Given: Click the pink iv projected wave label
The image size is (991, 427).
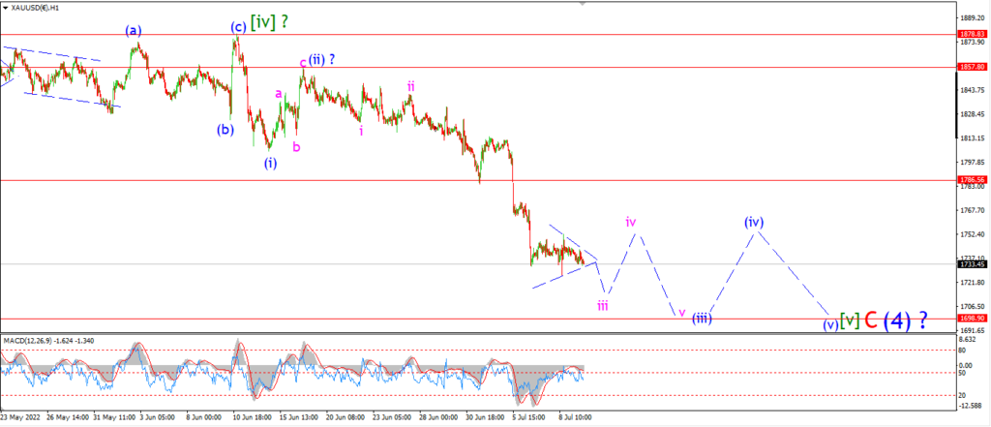Looking at the screenshot, I should (631, 222).
